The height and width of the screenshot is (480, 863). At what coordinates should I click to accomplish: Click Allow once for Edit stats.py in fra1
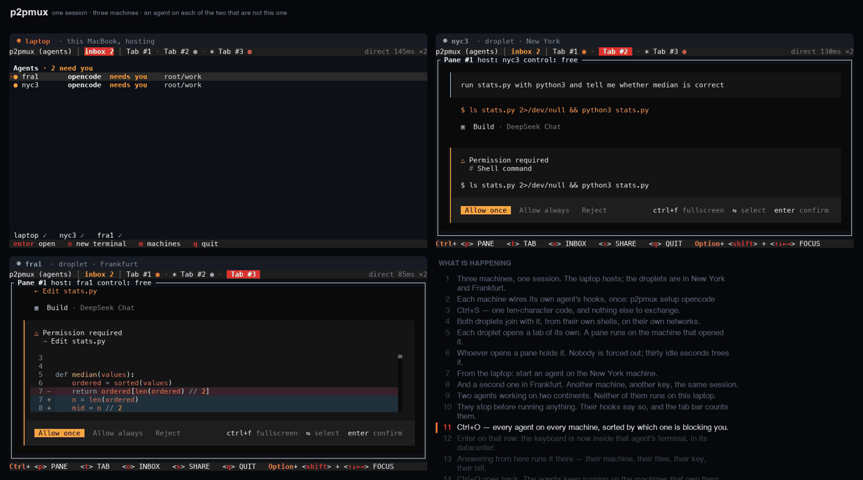click(59, 433)
